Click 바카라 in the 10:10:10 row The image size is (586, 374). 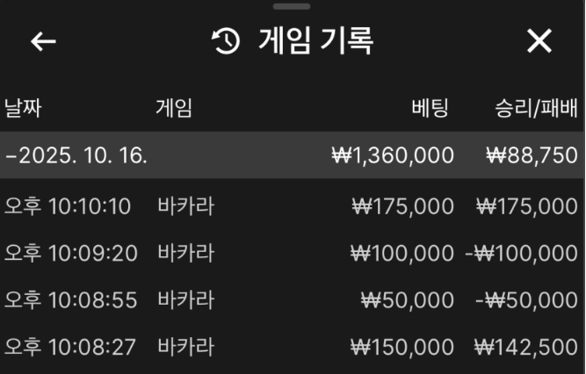(x=185, y=206)
